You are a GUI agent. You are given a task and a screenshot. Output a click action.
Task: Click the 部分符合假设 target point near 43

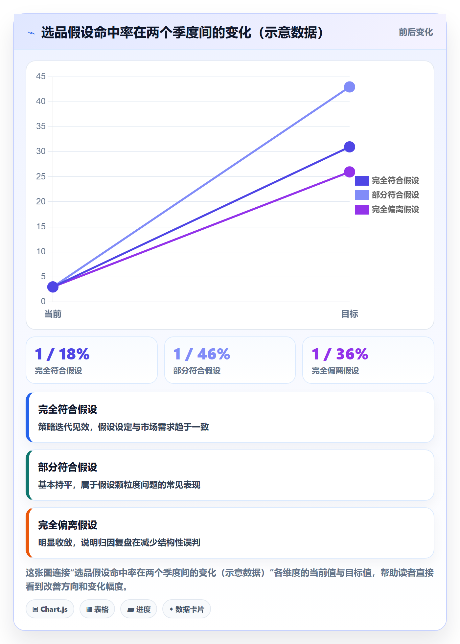[x=349, y=87]
